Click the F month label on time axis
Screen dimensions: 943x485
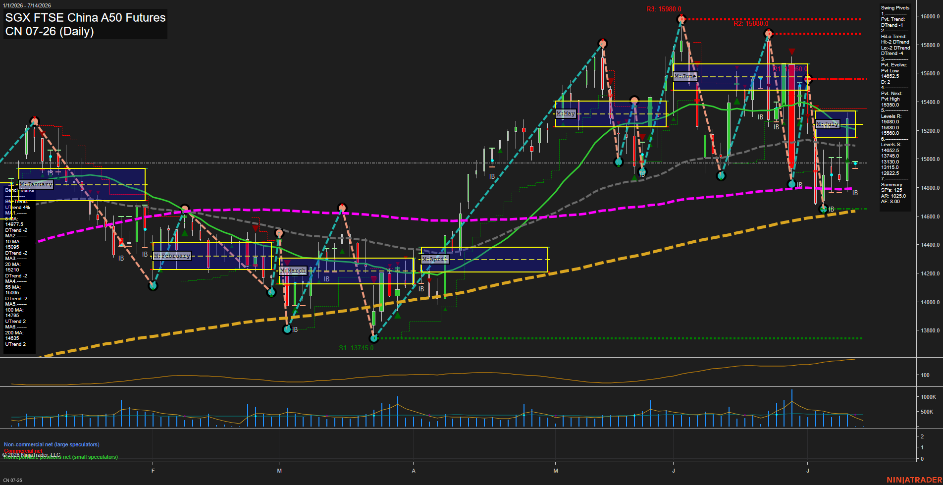153,471
